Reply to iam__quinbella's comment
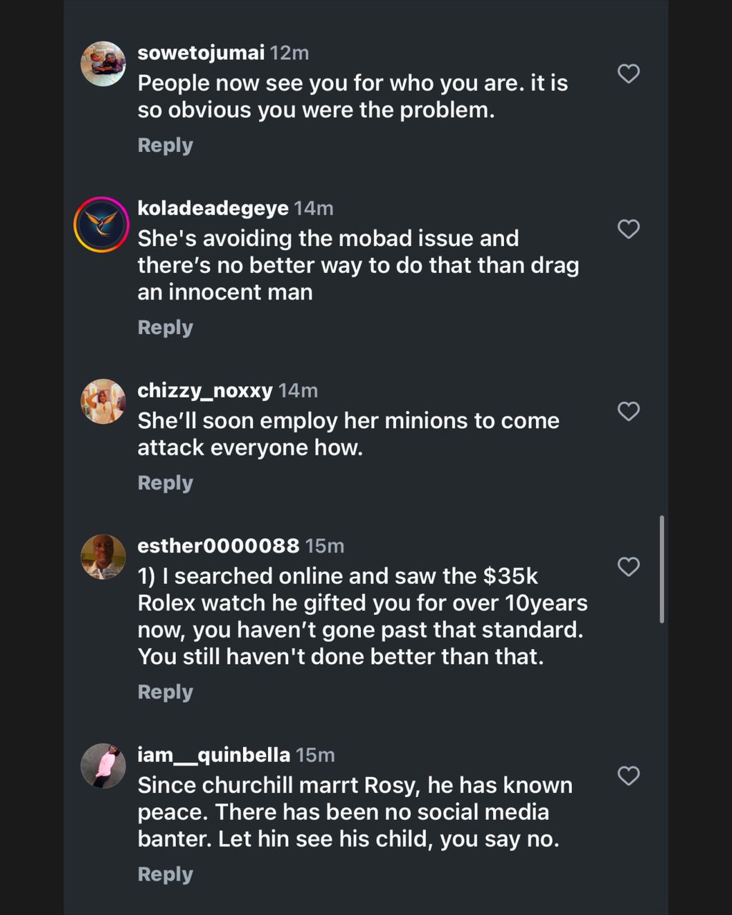 [165, 874]
